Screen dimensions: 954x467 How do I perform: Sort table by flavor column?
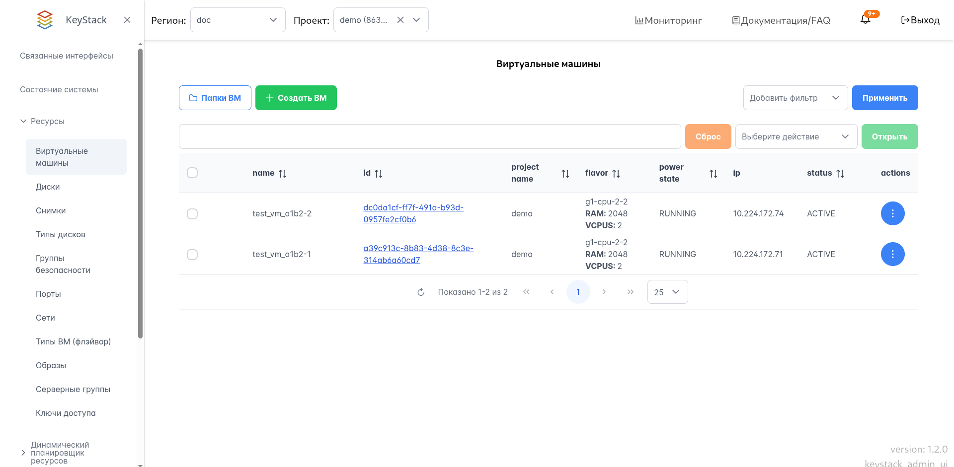coord(616,173)
